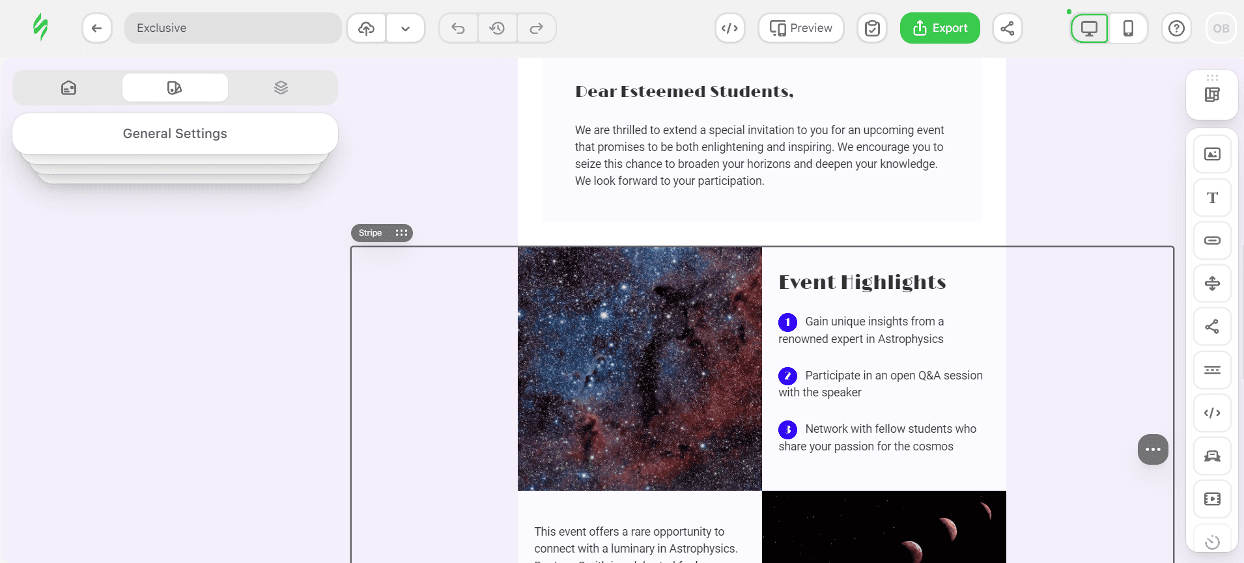
Task: Expand the General Settings panel
Action: point(175,133)
